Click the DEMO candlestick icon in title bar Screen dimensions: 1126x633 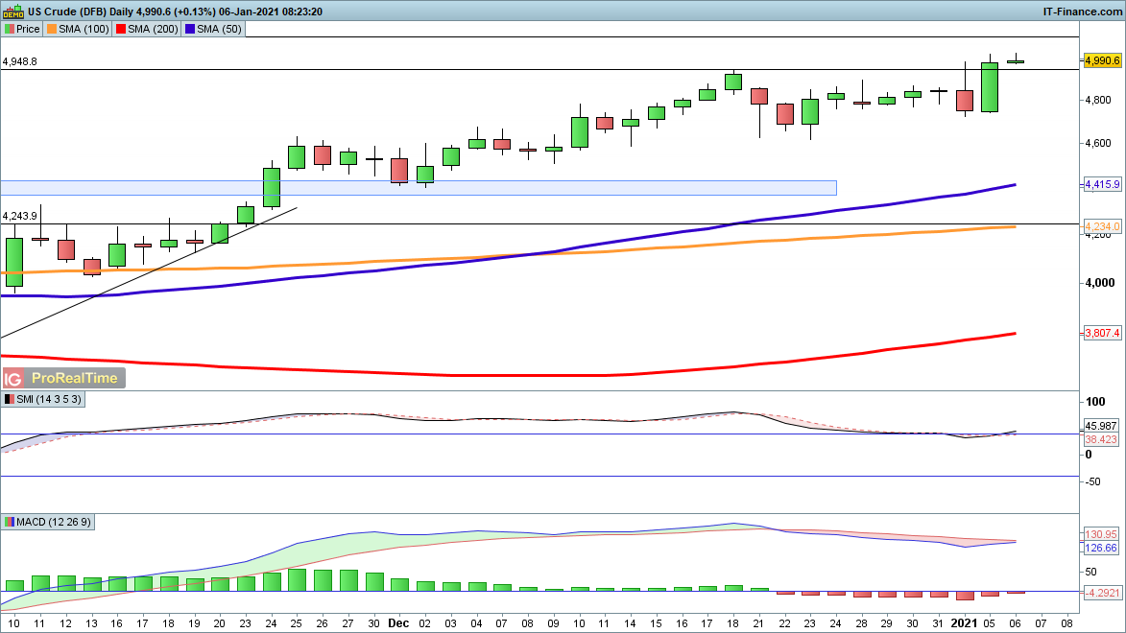click(x=12, y=12)
